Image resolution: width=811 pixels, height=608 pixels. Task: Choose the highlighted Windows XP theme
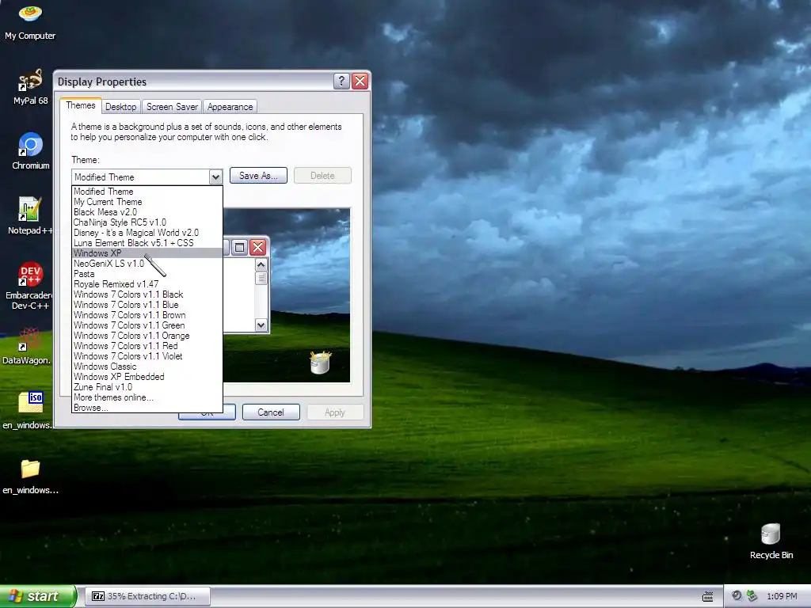coord(147,253)
